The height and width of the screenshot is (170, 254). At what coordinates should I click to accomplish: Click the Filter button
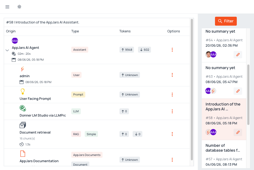coord(226,21)
